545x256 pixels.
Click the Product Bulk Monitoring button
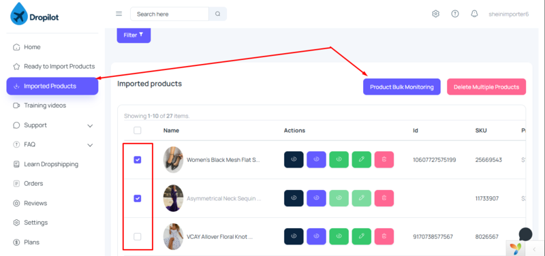[402, 87]
